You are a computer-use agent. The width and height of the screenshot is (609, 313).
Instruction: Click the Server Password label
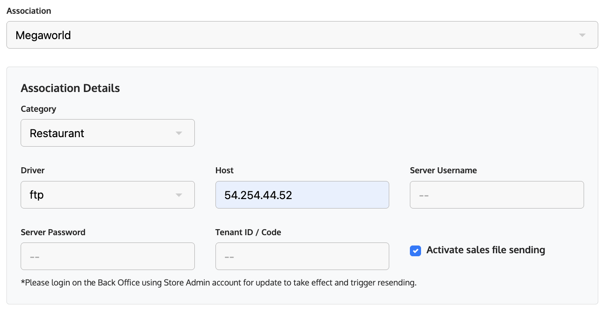click(x=53, y=232)
